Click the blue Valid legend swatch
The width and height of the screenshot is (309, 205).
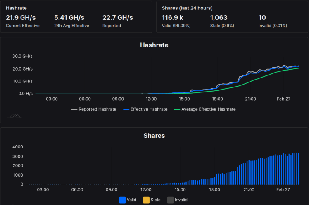pos(122,200)
